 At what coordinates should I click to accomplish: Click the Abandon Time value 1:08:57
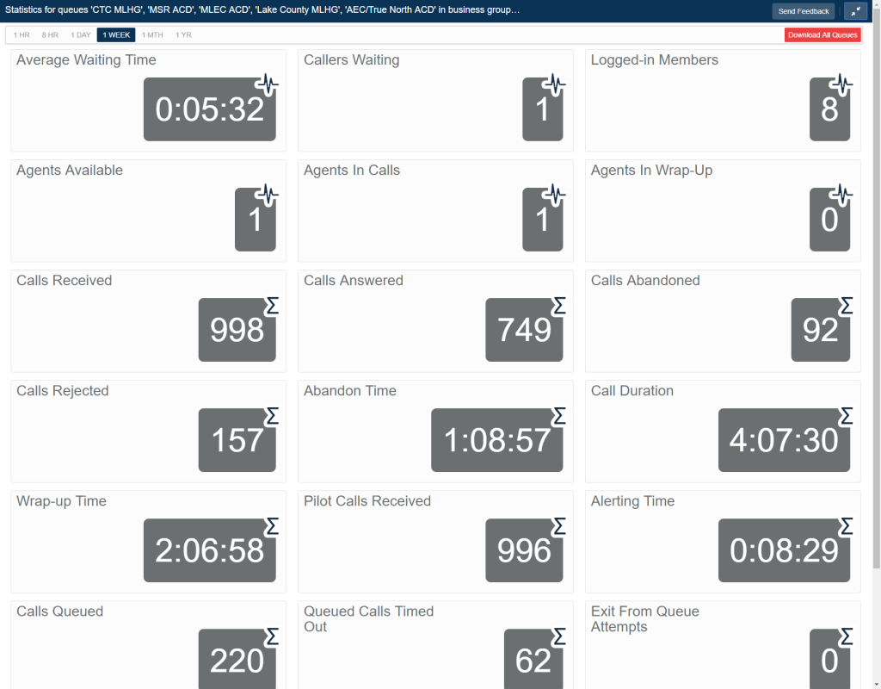click(496, 440)
